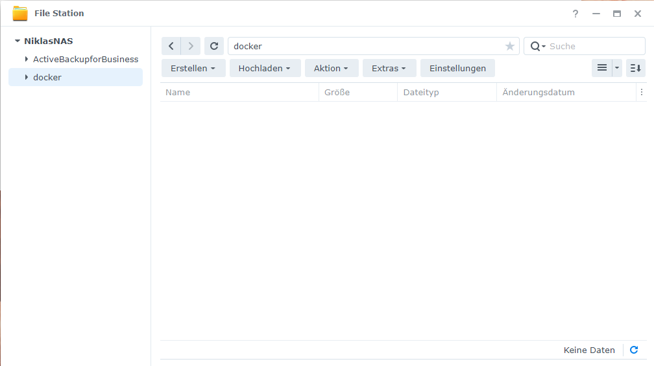Expand the docker folder arrow
This screenshot has height=366, width=654.
coord(26,77)
